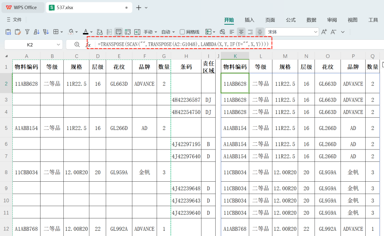Viewport: 384px width, 236px height.
Task: Expand the fill color dropdown arrow
Action: point(76,32)
